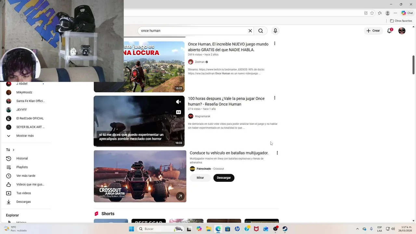Open the Conduce tu vehículo ad title
This screenshot has height=234, width=416.
pyautogui.click(x=229, y=153)
